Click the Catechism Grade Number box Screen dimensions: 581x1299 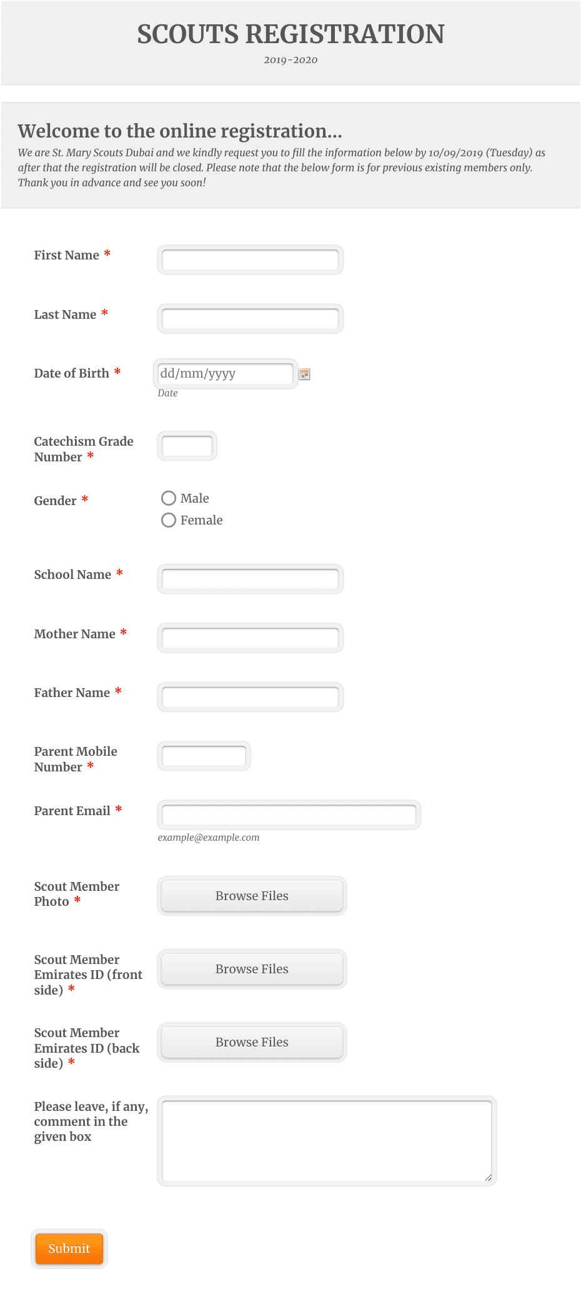[x=187, y=446]
